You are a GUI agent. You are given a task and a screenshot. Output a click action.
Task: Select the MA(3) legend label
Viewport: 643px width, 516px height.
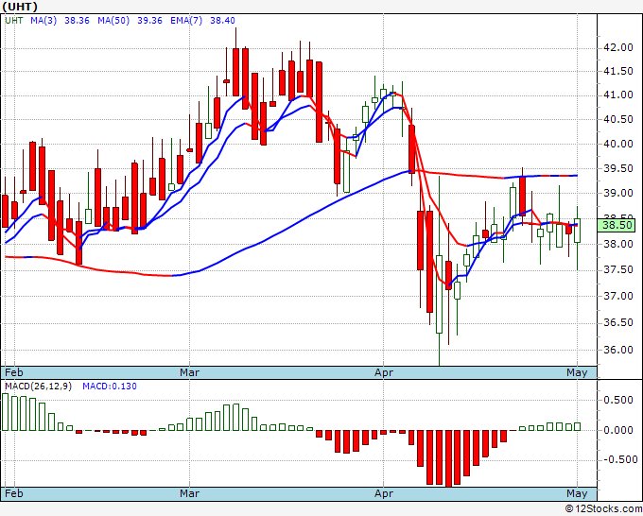coord(43,21)
